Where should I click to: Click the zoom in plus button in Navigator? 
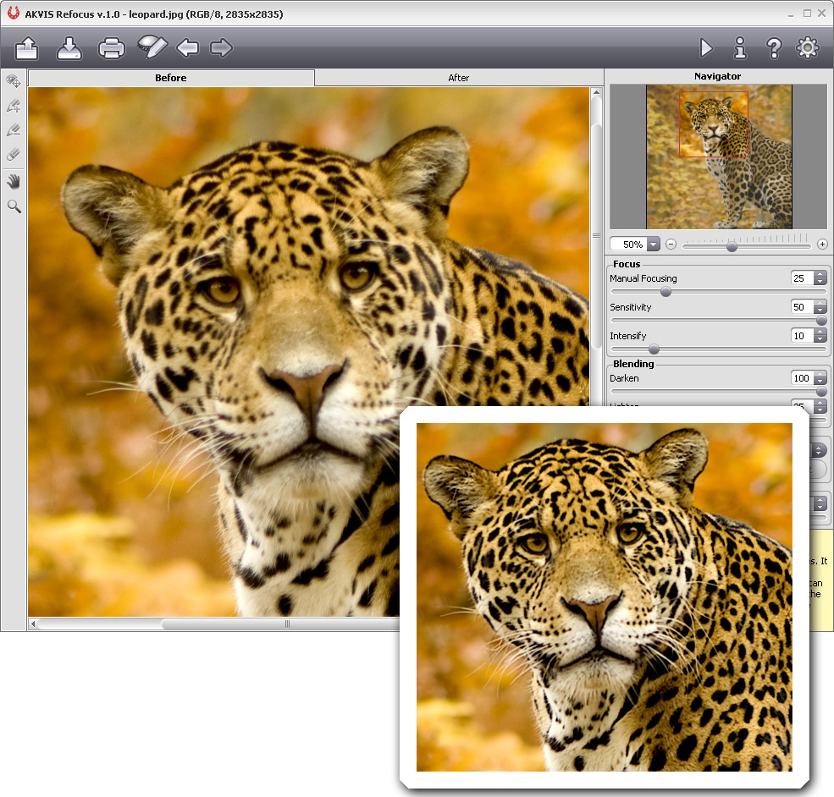tap(821, 245)
